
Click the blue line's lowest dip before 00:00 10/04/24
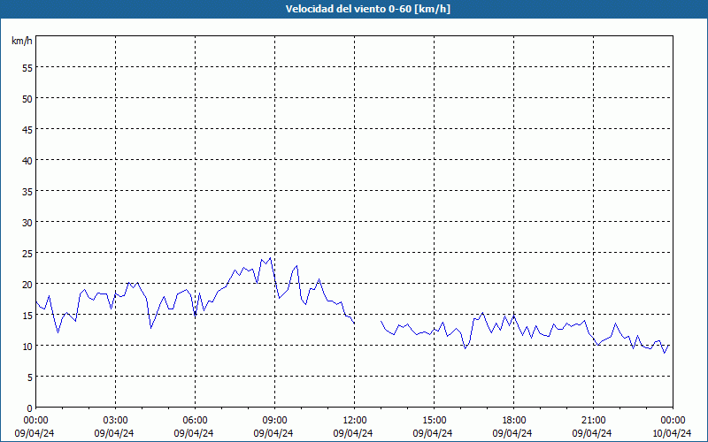tap(665, 353)
